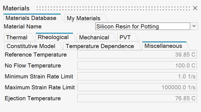Go to the Mechanical tab
201x112 pixels.
click(94, 37)
